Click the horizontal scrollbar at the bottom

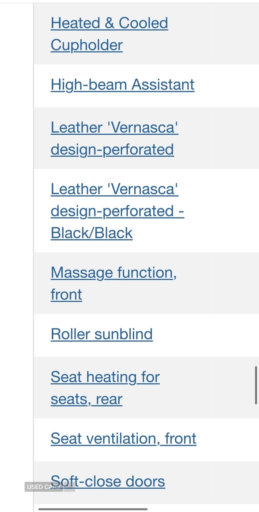click(93, 509)
